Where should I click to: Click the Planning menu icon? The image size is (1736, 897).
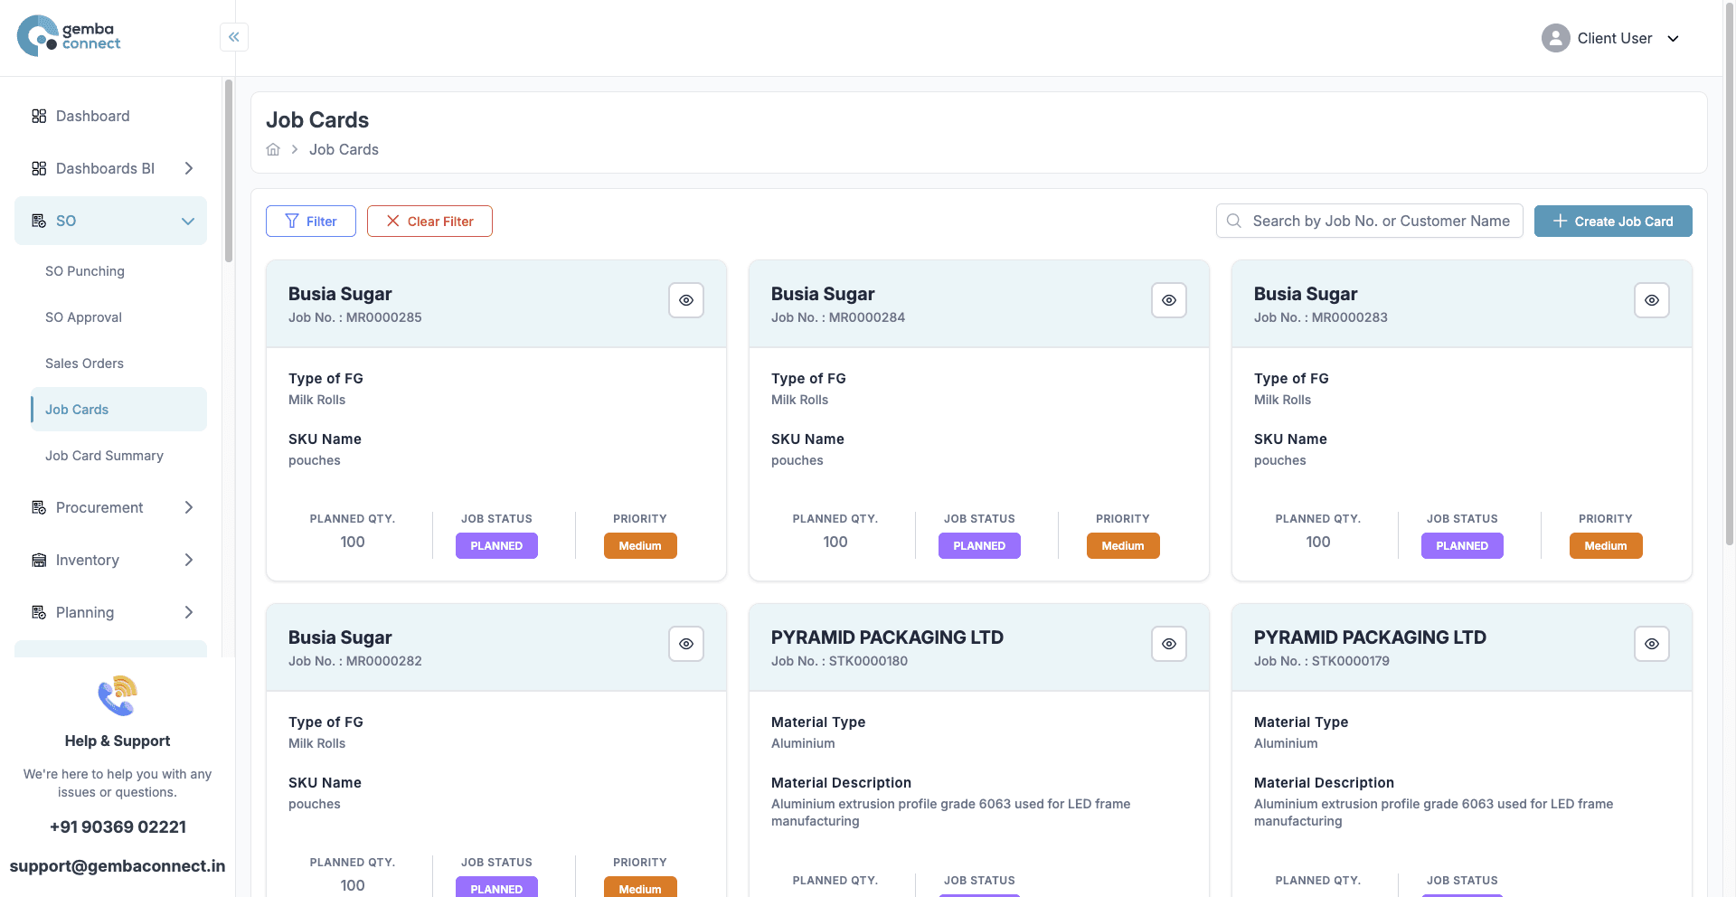point(39,612)
